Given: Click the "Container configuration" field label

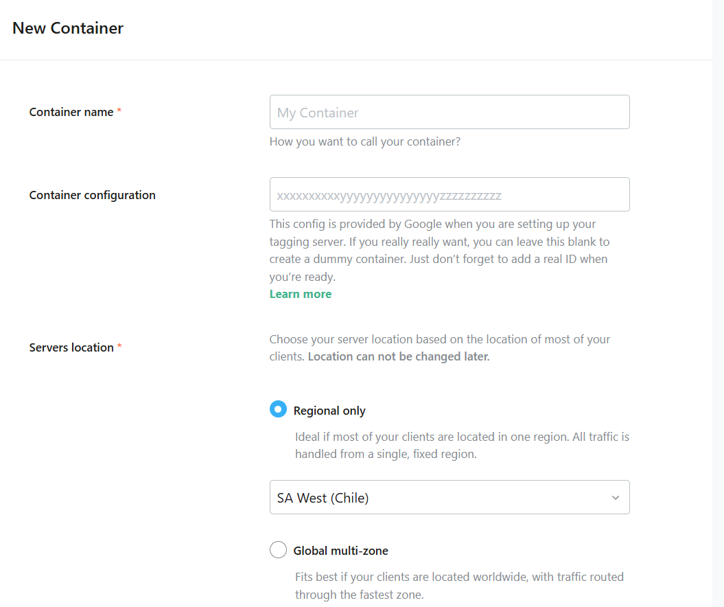Looking at the screenshot, I should click(92, 195).
